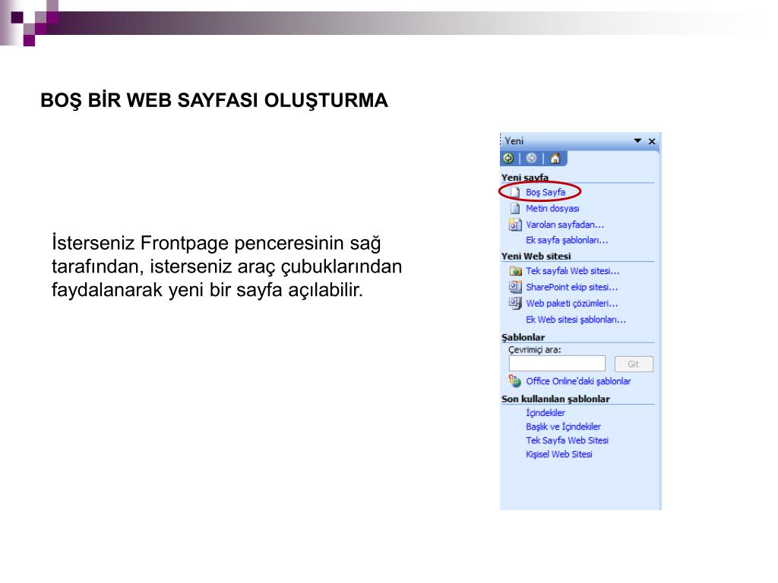Click the Yeni Web sitesi section heading
Viewport: 778px width, 583px height.
[536, 257]
